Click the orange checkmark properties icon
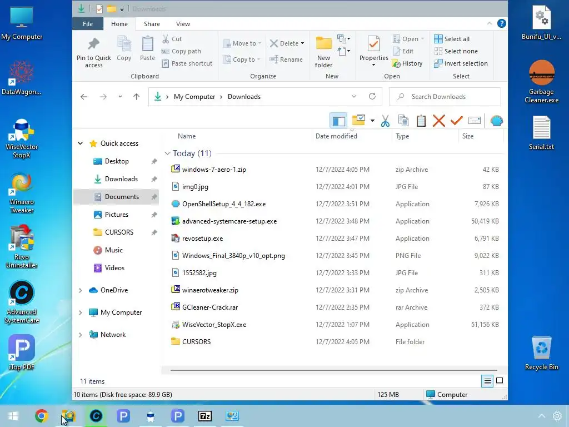 click(457, 121)
